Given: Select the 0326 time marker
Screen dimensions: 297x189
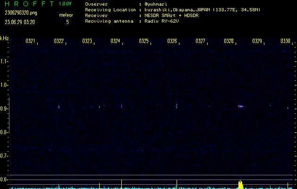Looking at the screenshot, I should click(172, 41).
